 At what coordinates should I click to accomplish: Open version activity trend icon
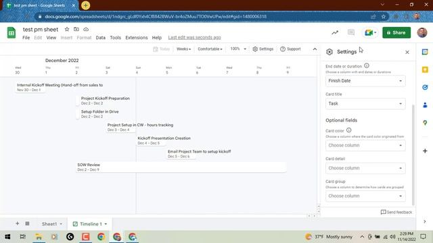(335, 33)
